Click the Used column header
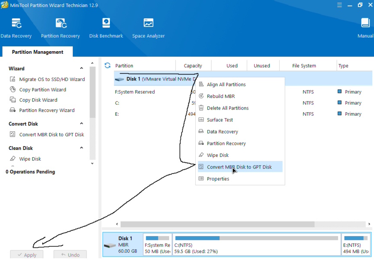 click(232, 66)
